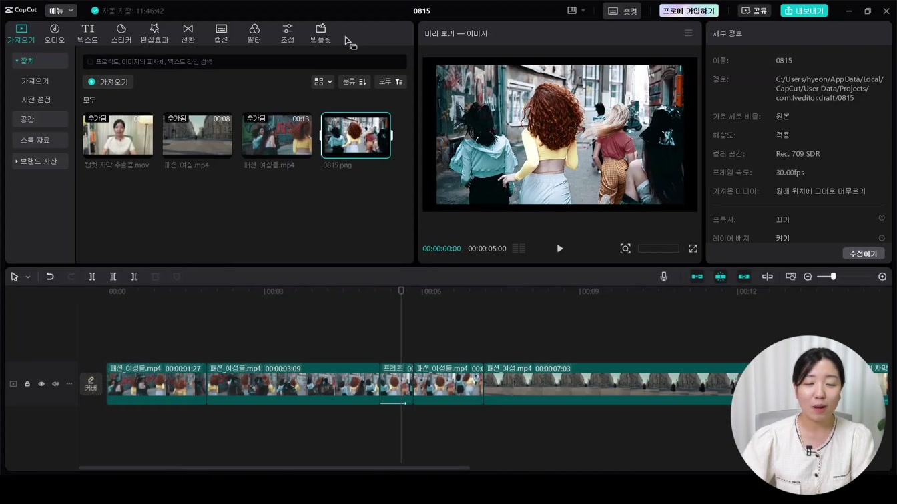This screenshot has height=504, width=897.
Task: Click the delete left trim tool
Action: tap(113, 277)
